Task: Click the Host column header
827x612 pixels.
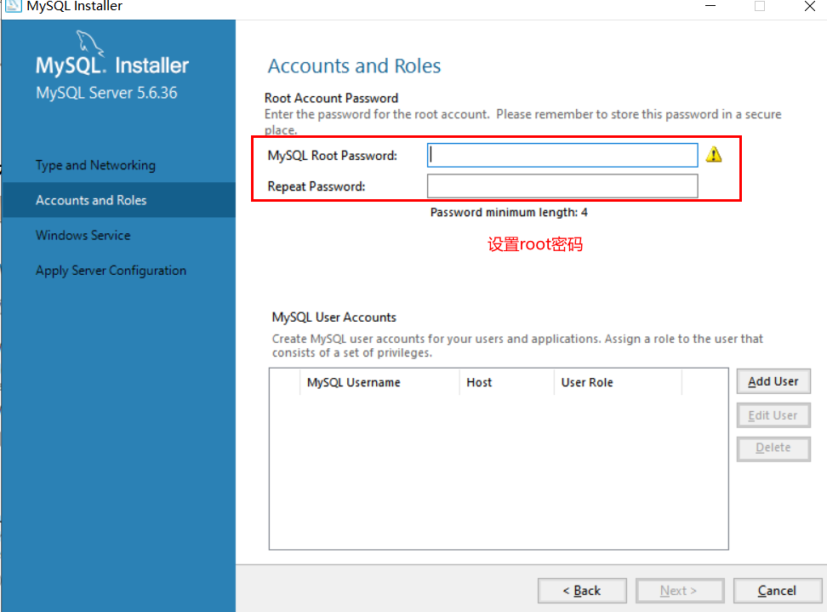Action: pos(479,382)
